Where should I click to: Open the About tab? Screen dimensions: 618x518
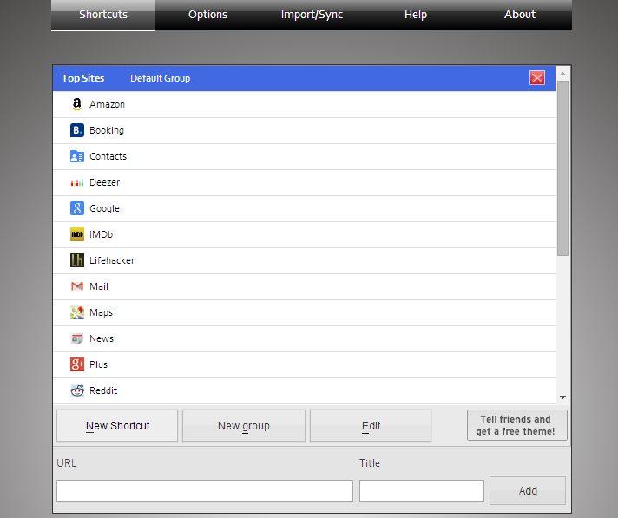[x=519, y=15]
